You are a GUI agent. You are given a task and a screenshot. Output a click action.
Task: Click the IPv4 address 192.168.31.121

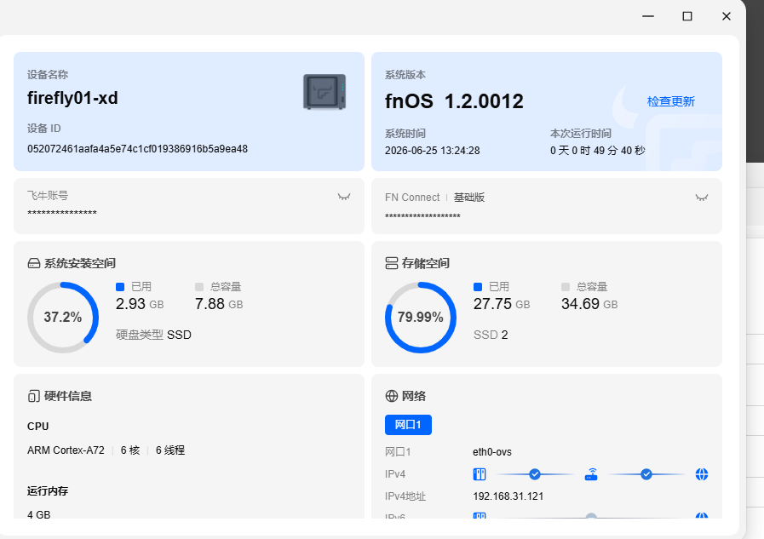pyautogui.click(x=508, y=496)
